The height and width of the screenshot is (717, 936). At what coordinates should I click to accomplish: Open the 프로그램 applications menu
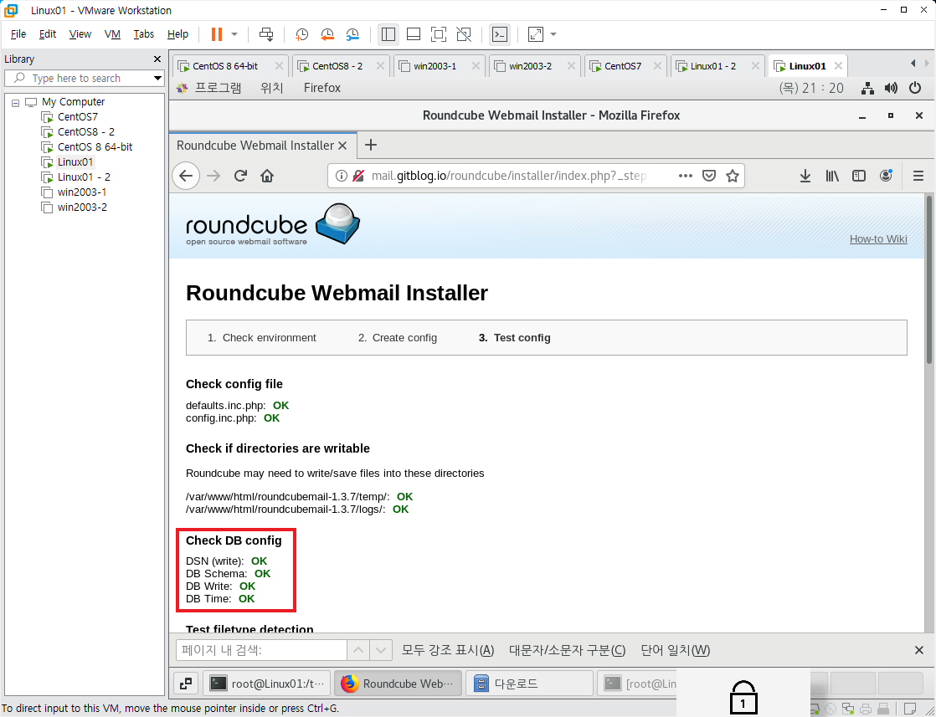[218, 89]
